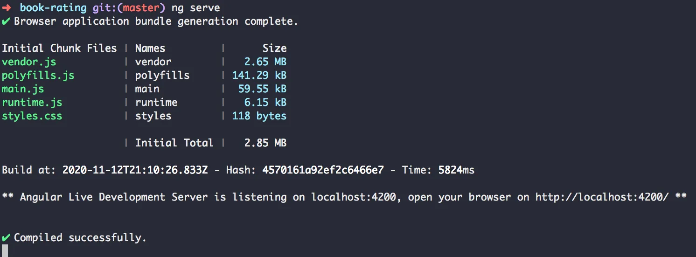The image size is (696, 257).
Task: Click the build hash 4570161a92ef2c6466e7
Action: (323, 170)
